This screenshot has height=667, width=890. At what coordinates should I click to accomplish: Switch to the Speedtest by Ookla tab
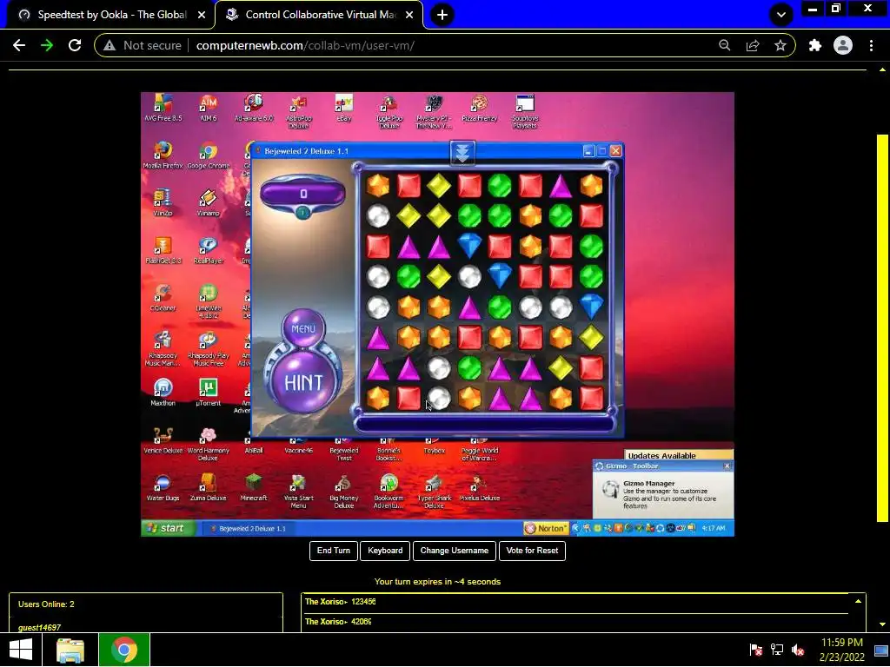[x=111, y=15]
